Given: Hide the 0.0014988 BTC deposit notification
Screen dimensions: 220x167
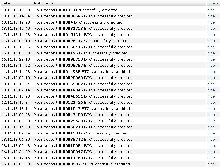Looking at the screenshot, I should (x=211, y=71).
